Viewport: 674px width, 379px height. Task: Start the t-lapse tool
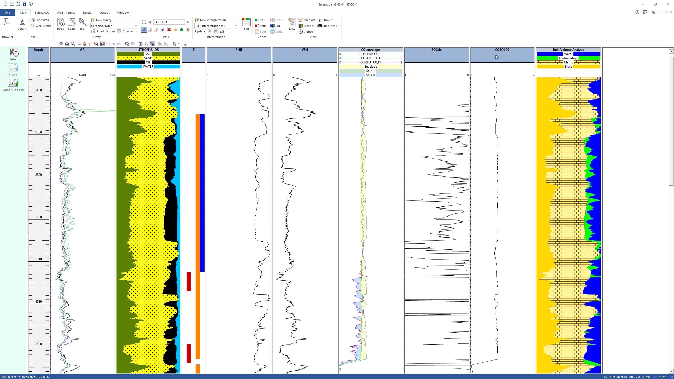pos(306,31)
